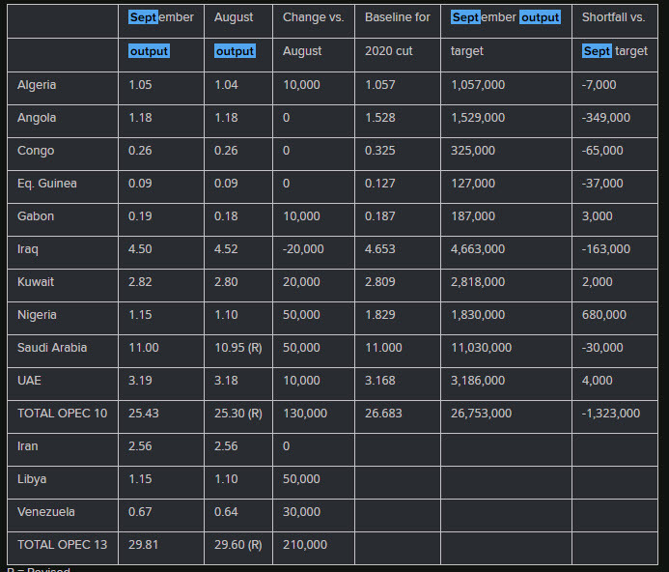Select Saudi Arabia's August value "10.95 (R)"
Viewport: 669px width, 572px height.
[x=238, y=348]
